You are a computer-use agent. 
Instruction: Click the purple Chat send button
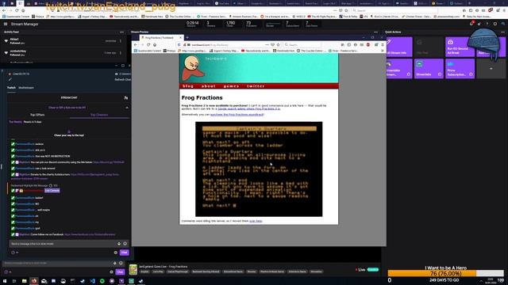[124, 253]
